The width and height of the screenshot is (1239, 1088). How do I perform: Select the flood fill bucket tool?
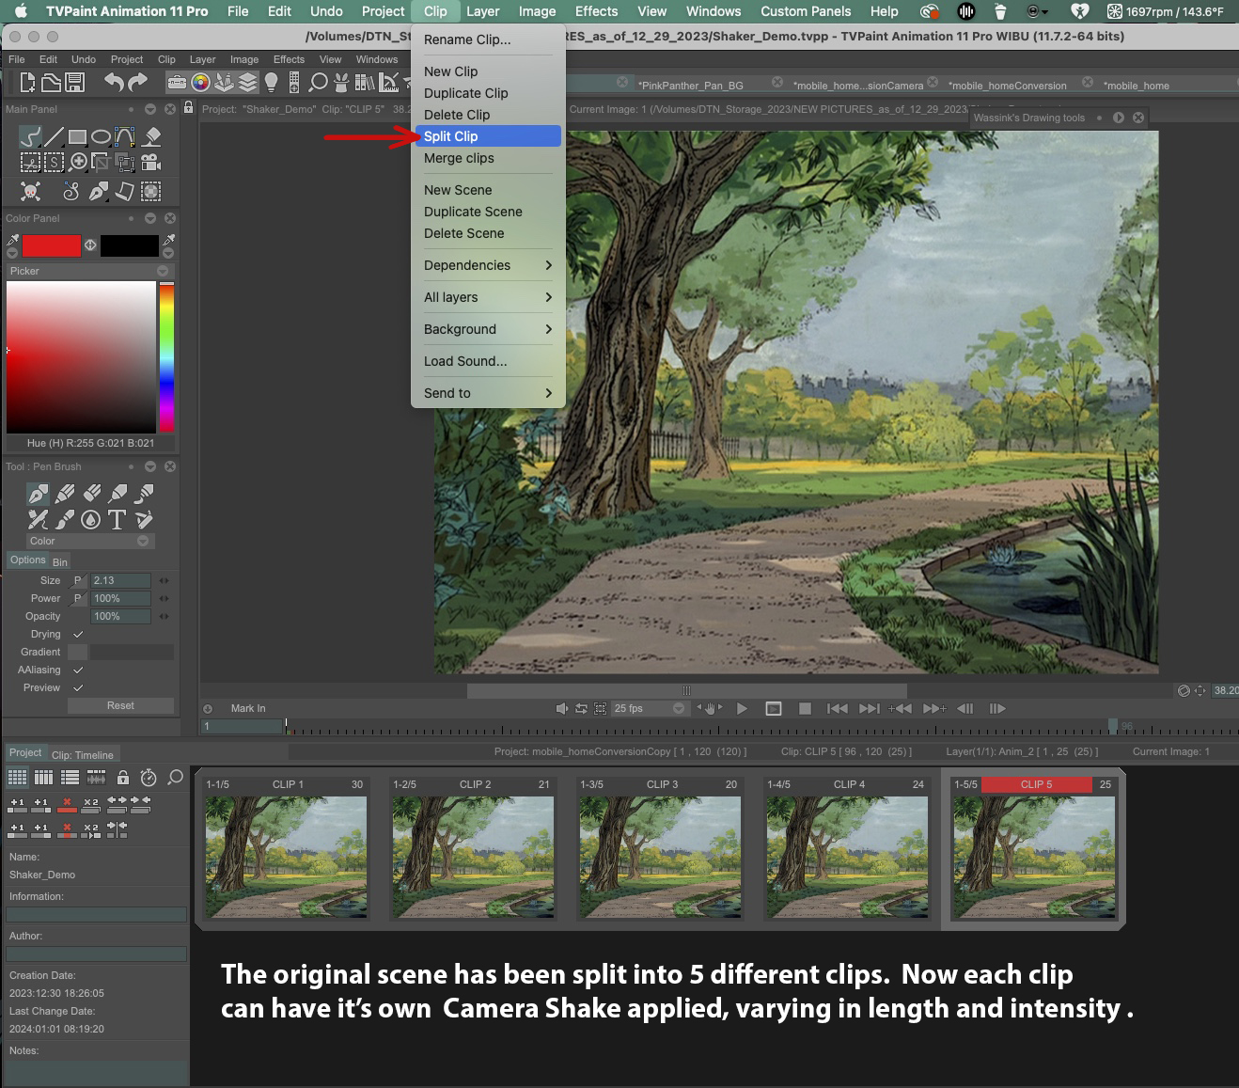152,137
